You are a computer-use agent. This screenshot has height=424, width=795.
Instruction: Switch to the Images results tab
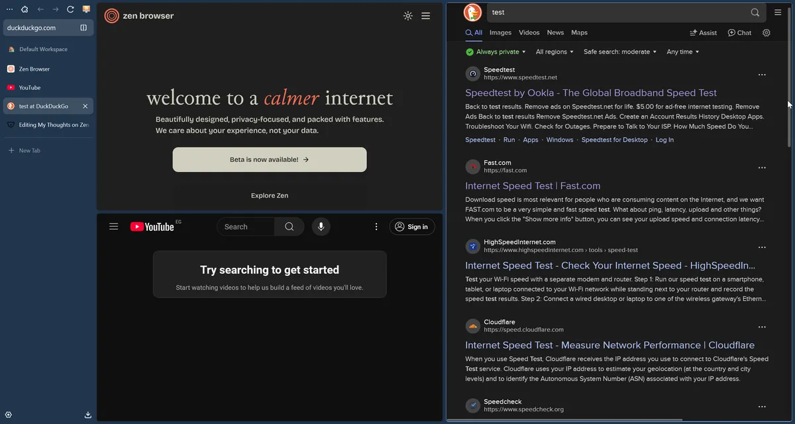(500, 32)
